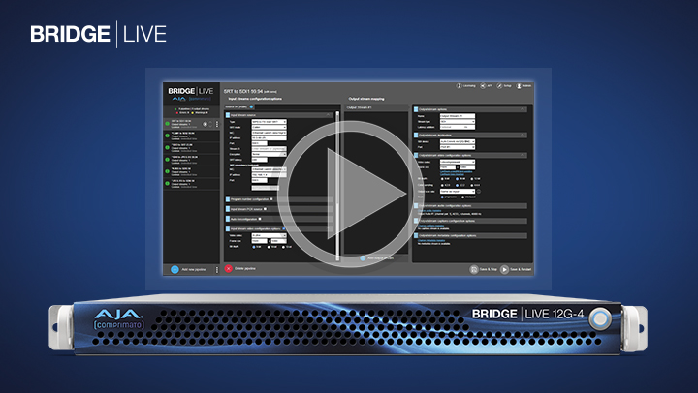Open the SDI device dropdown

click(x=458, y=142)
